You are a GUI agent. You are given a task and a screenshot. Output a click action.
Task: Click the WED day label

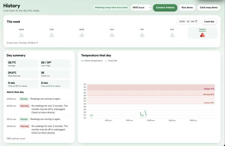(82, 29)
